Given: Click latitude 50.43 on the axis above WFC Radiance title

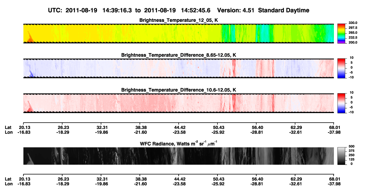Looking at the screenshot, I should 217,128.
